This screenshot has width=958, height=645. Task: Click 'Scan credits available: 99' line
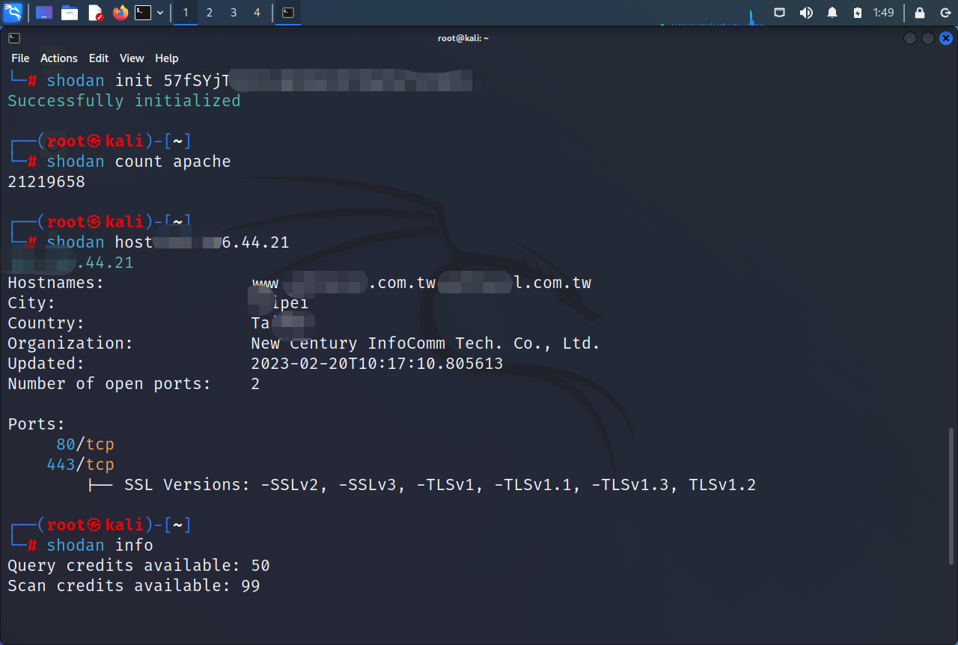click(134, 586)
